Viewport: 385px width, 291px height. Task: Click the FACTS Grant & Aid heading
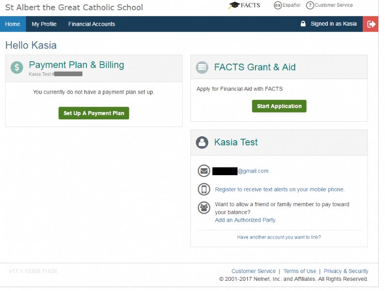255,67
